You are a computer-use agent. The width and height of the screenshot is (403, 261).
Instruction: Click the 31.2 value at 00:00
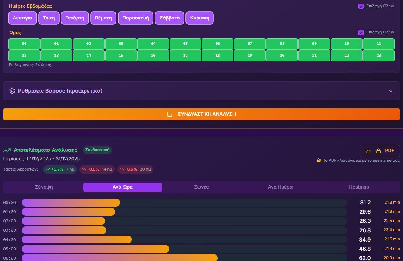coord(365,203)
